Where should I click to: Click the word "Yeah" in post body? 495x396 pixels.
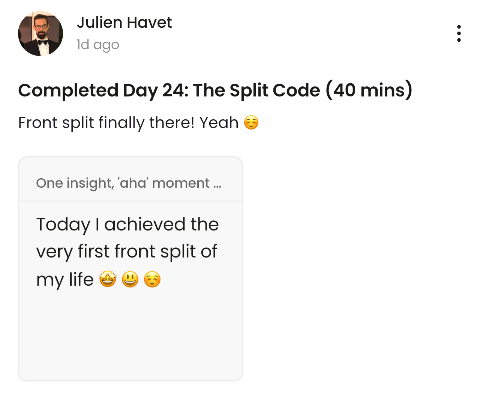[x=219, y=123]
